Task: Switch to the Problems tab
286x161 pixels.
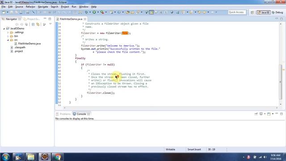Action: pos(63,114)
